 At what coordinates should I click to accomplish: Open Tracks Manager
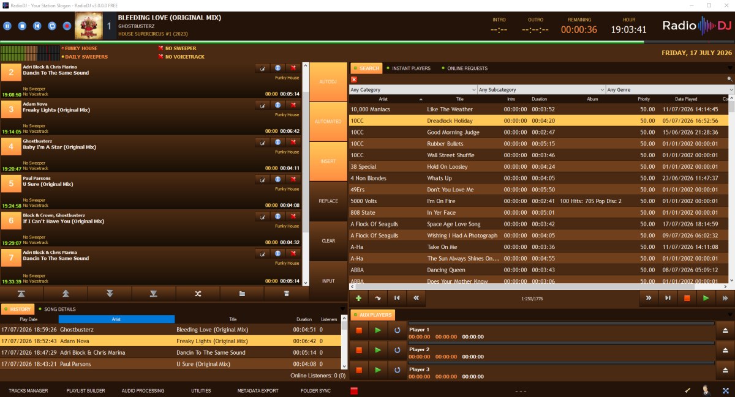pos(28,391)
